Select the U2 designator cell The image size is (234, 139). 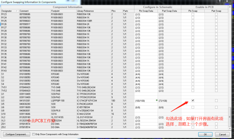[x=10, y=97]
